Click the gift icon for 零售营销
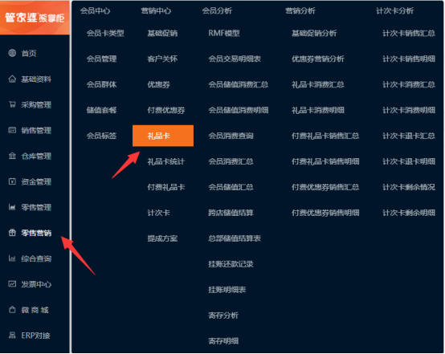The image size is (445, 354). pos(12,233)
